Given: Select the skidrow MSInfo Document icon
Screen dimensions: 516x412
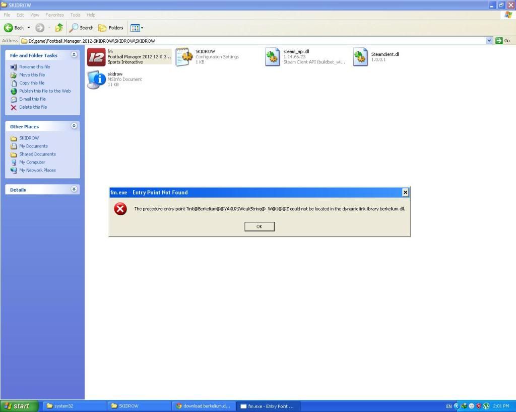Looking at the screenshot, I should [x=96, y=79].
